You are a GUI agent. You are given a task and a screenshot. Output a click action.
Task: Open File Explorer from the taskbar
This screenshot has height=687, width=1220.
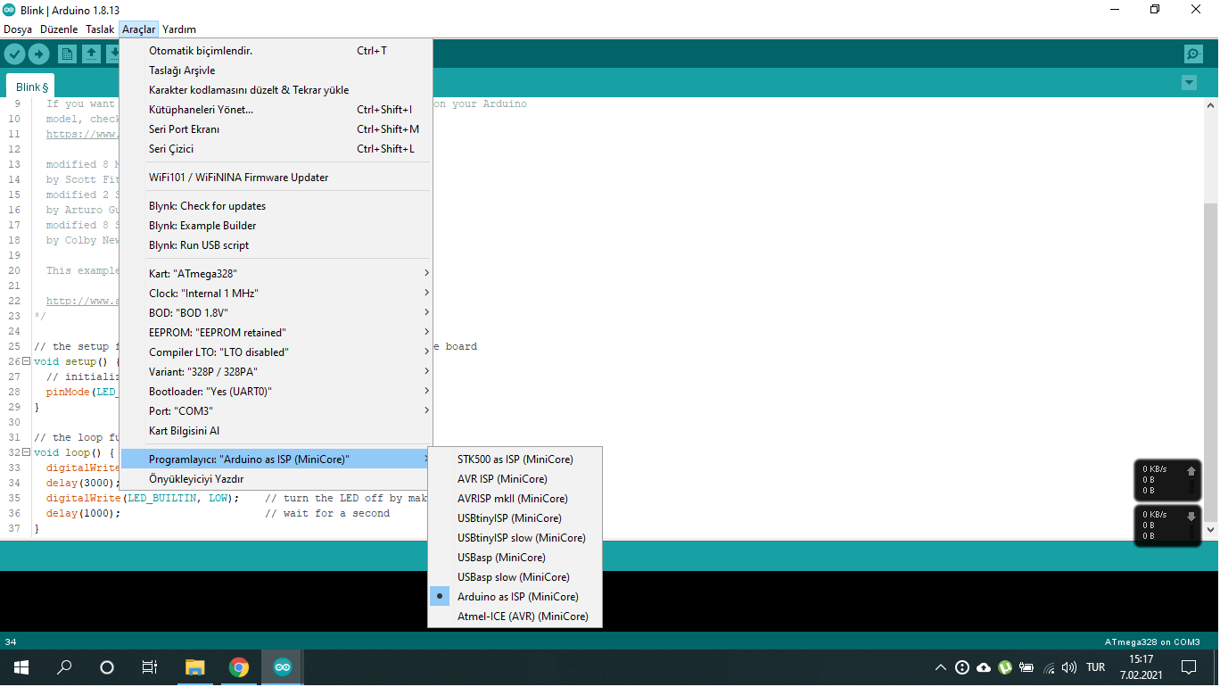[x=194, y=667]
